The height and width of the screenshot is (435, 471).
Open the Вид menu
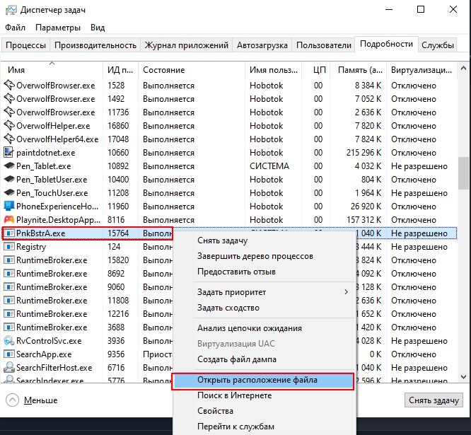tap(98, 28)
